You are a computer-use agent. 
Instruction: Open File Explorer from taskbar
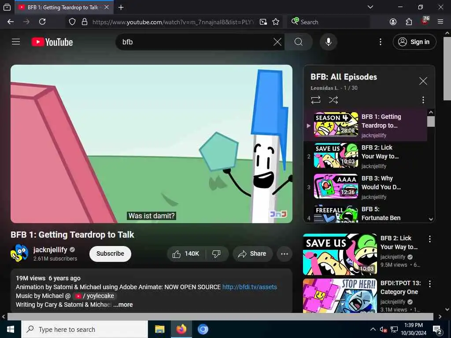159,329
